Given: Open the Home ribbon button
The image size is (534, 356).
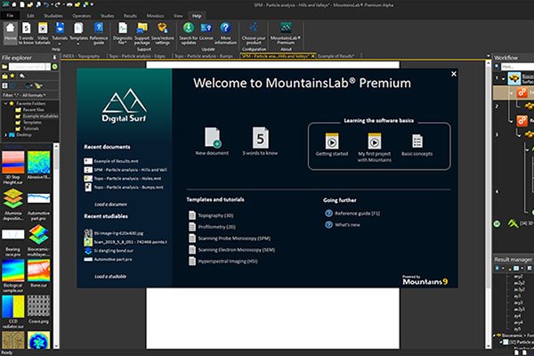Looking at the screenshot, I should click(10, 33).
